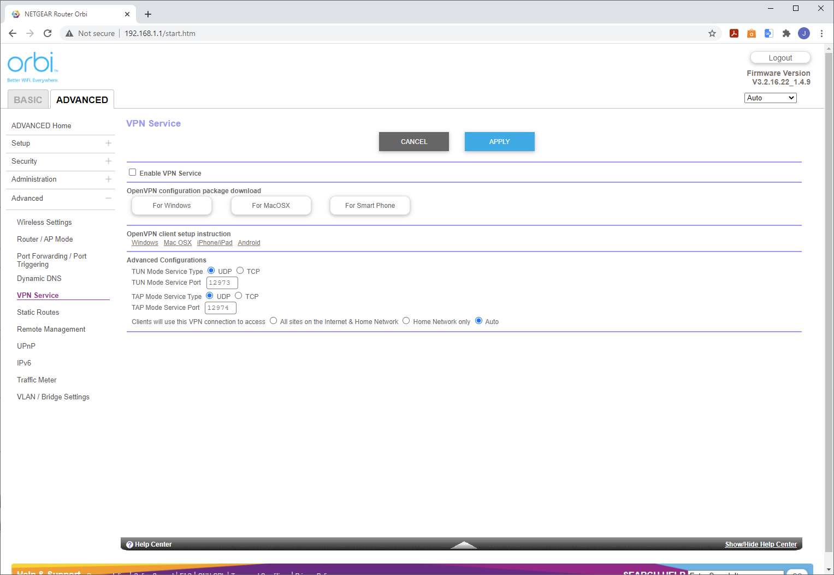Viewport: 834px width, 575px height.
Task: Select UDP for TUN Mode Service Type
Action: pyautogui.click(x=211, y=271)
